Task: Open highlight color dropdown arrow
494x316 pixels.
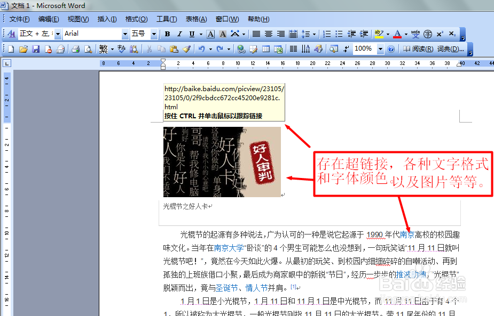Action: (x=388, y=34)
